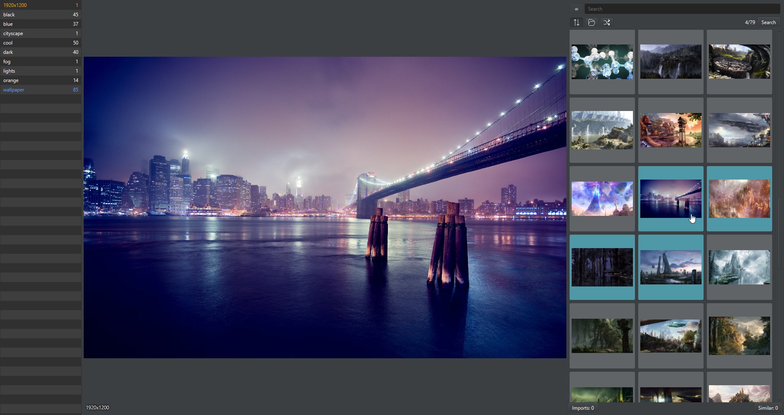
Task: Focus the Search input field
Action: tap(682, 9)
